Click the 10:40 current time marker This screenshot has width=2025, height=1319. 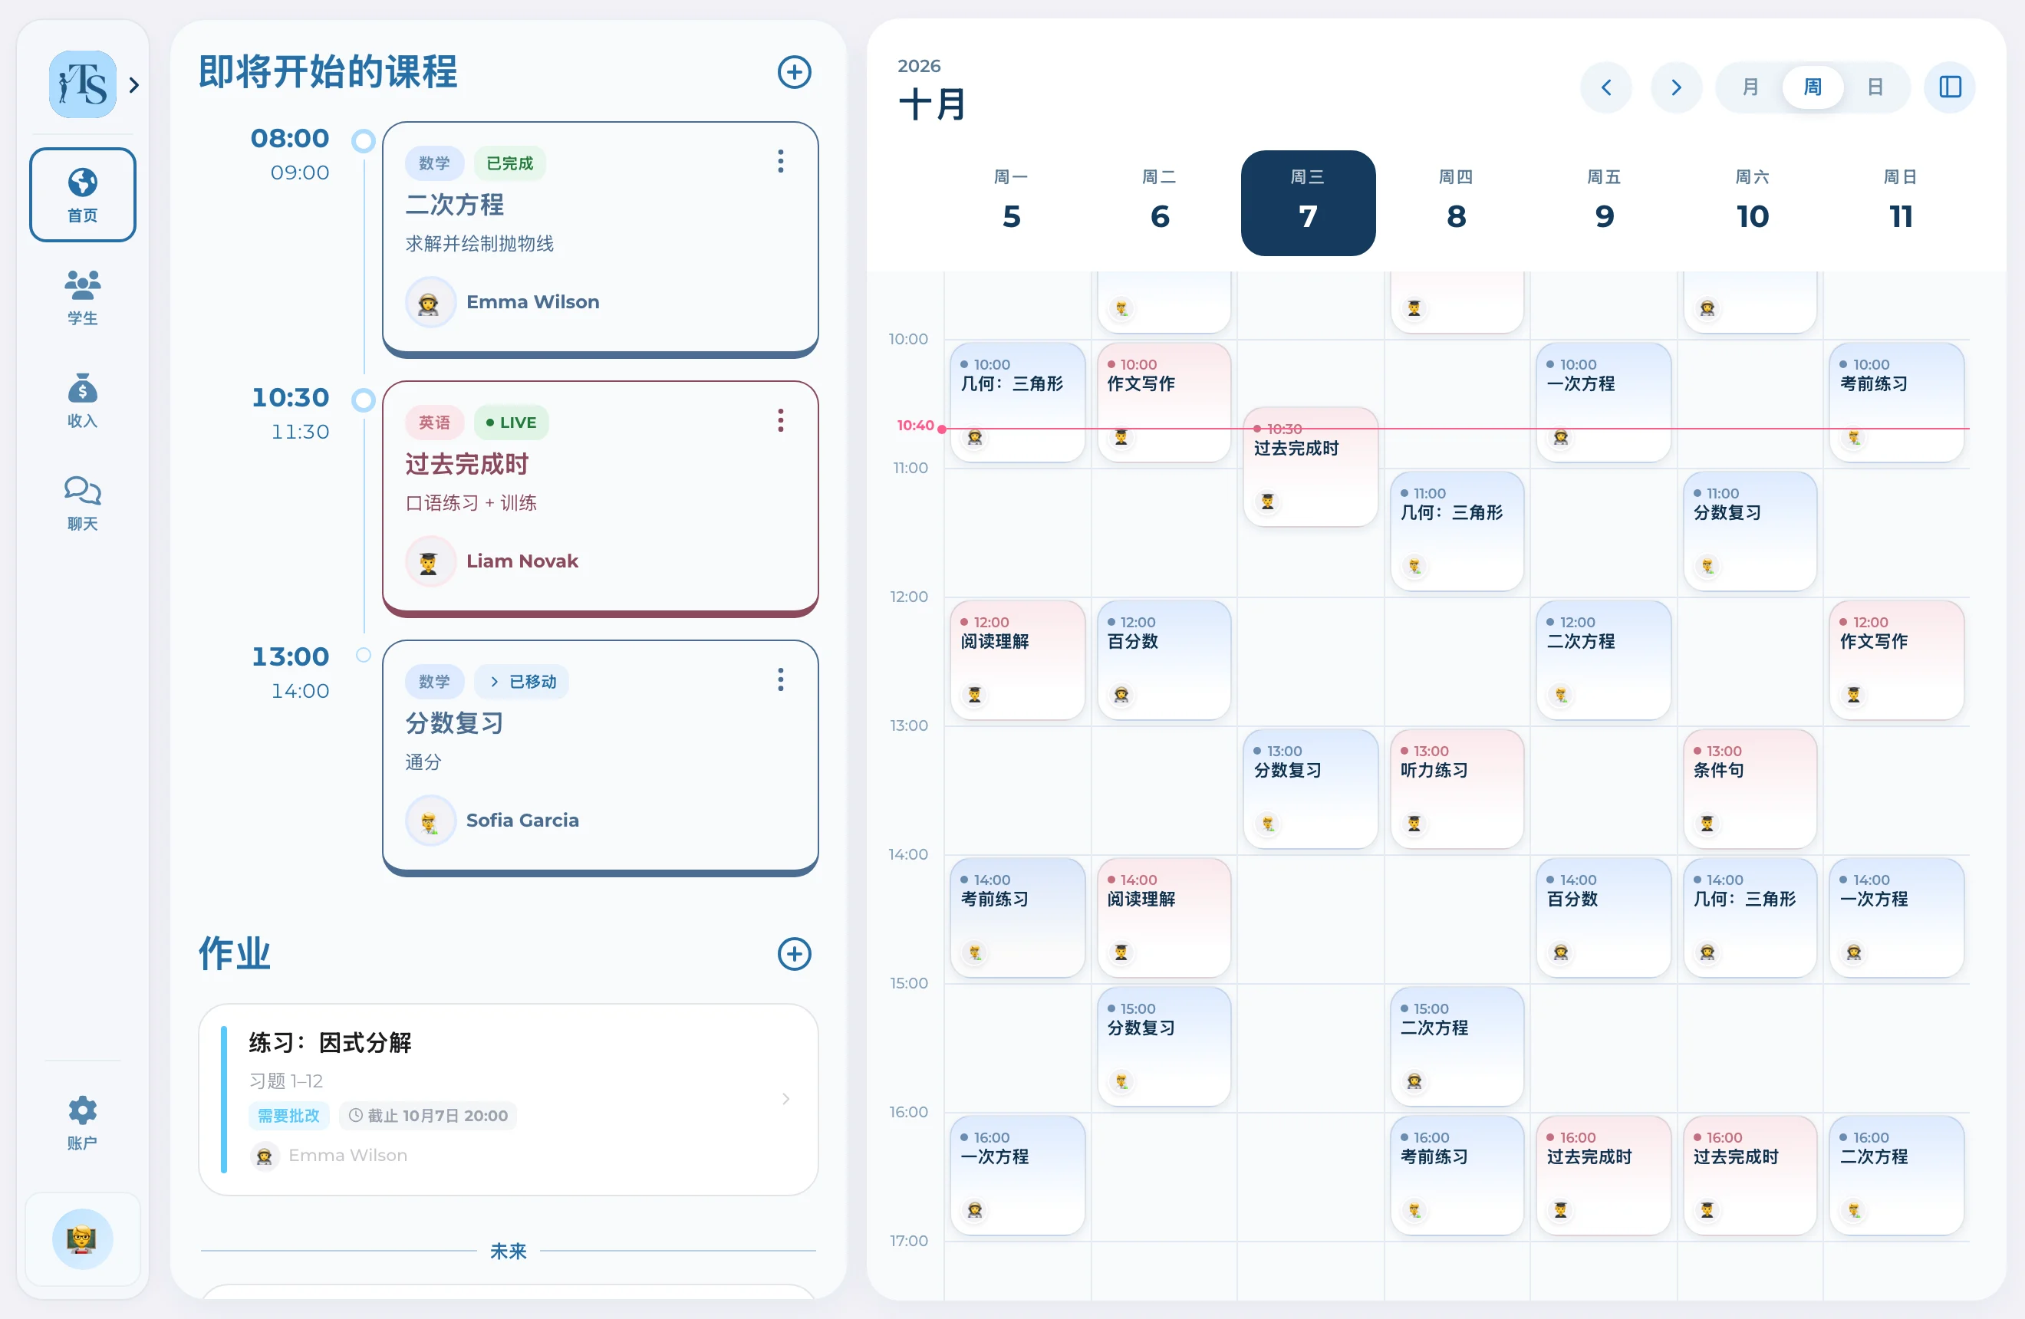[914, 425]
